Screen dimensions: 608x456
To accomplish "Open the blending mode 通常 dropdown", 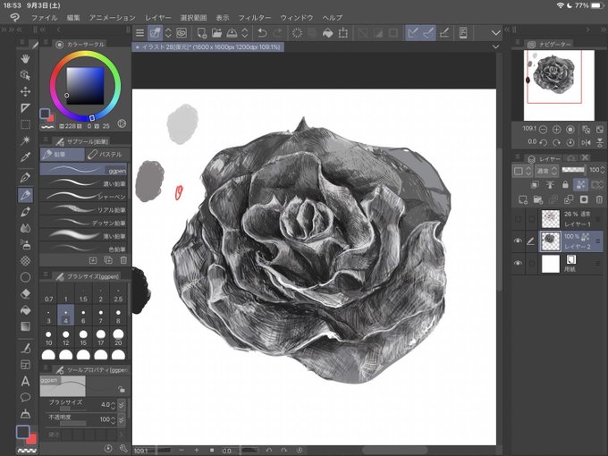I will [x=547, y=171].
